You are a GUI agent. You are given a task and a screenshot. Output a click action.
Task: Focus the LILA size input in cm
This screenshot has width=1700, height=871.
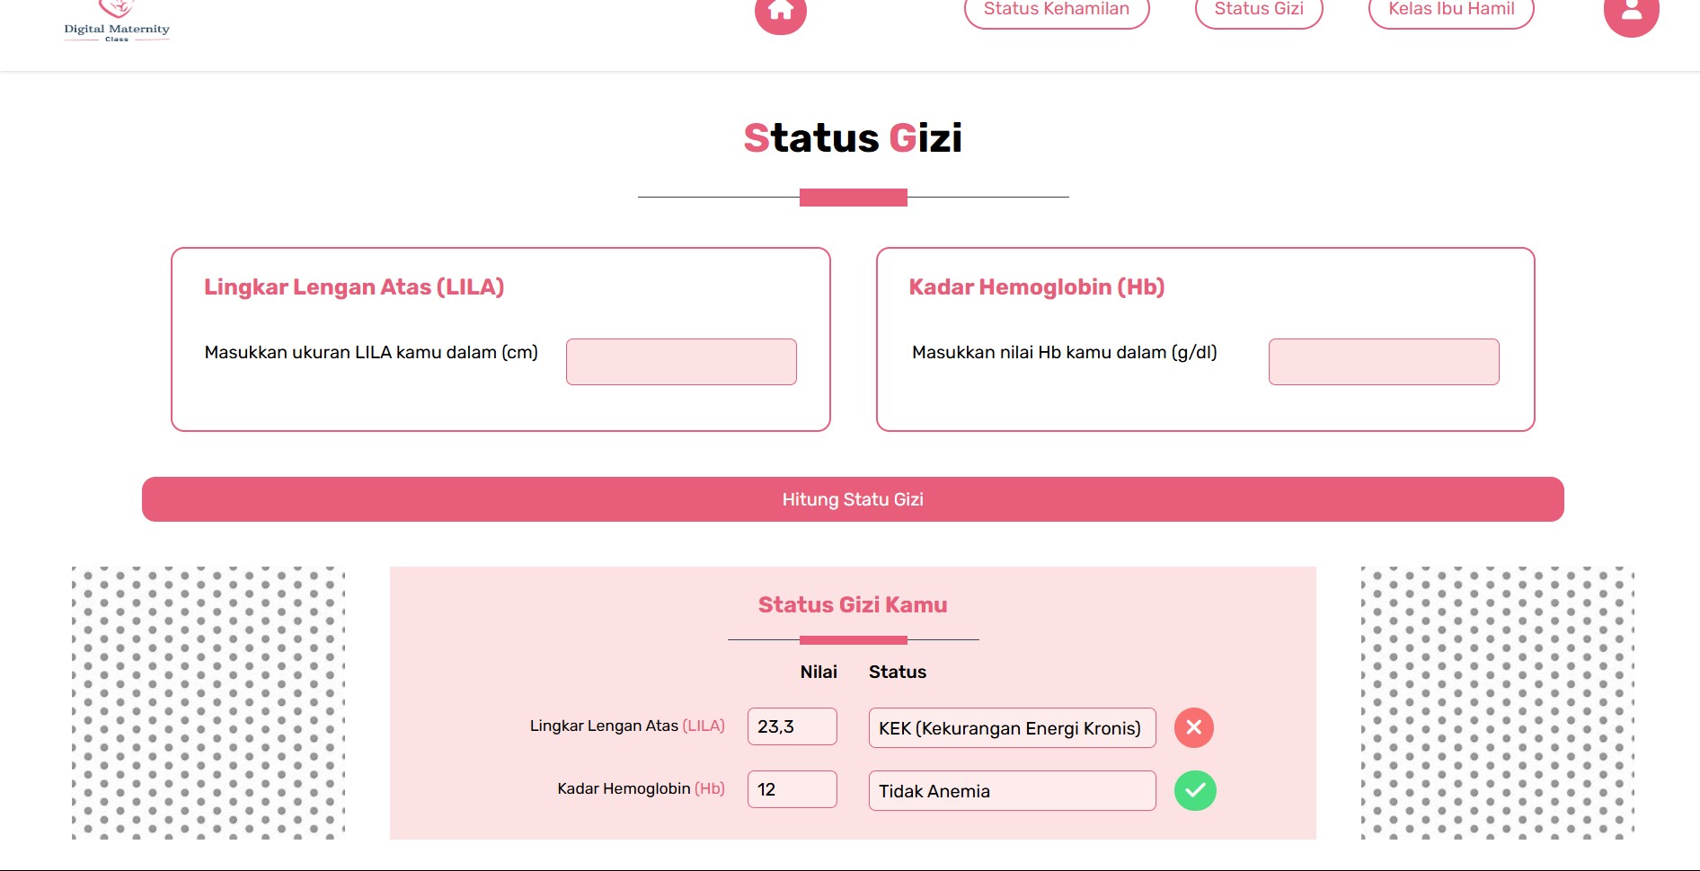[x=681, y=362]
